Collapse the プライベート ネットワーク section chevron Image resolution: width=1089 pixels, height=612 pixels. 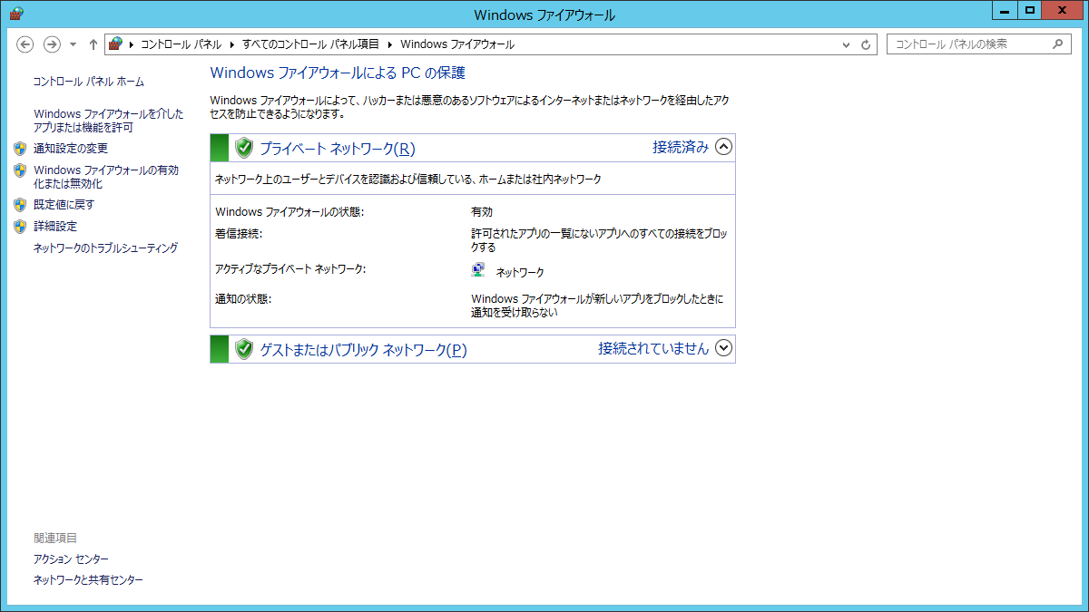click(723, 146)
